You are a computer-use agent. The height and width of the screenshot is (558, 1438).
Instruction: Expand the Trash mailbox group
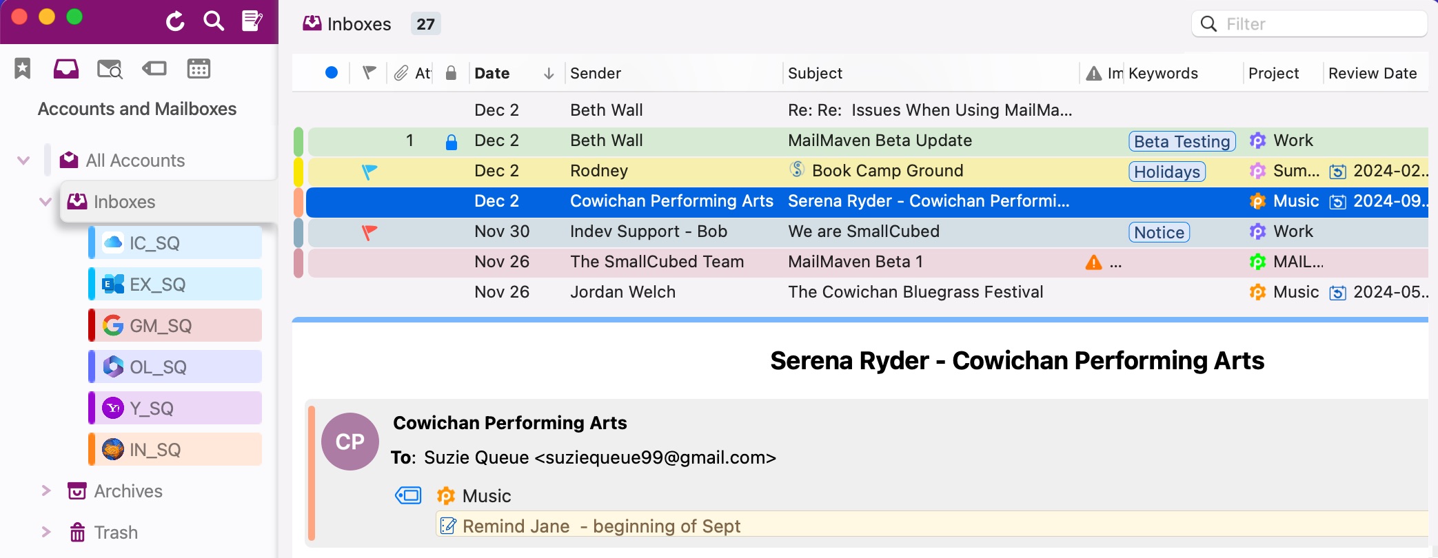click(x=46, y=532)
